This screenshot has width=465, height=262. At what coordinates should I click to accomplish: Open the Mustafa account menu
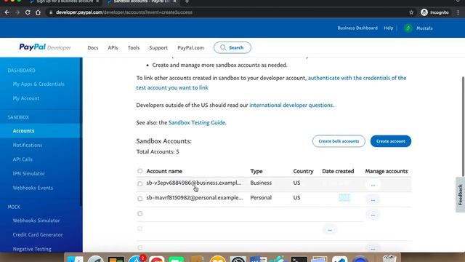(x=424, y=28)
